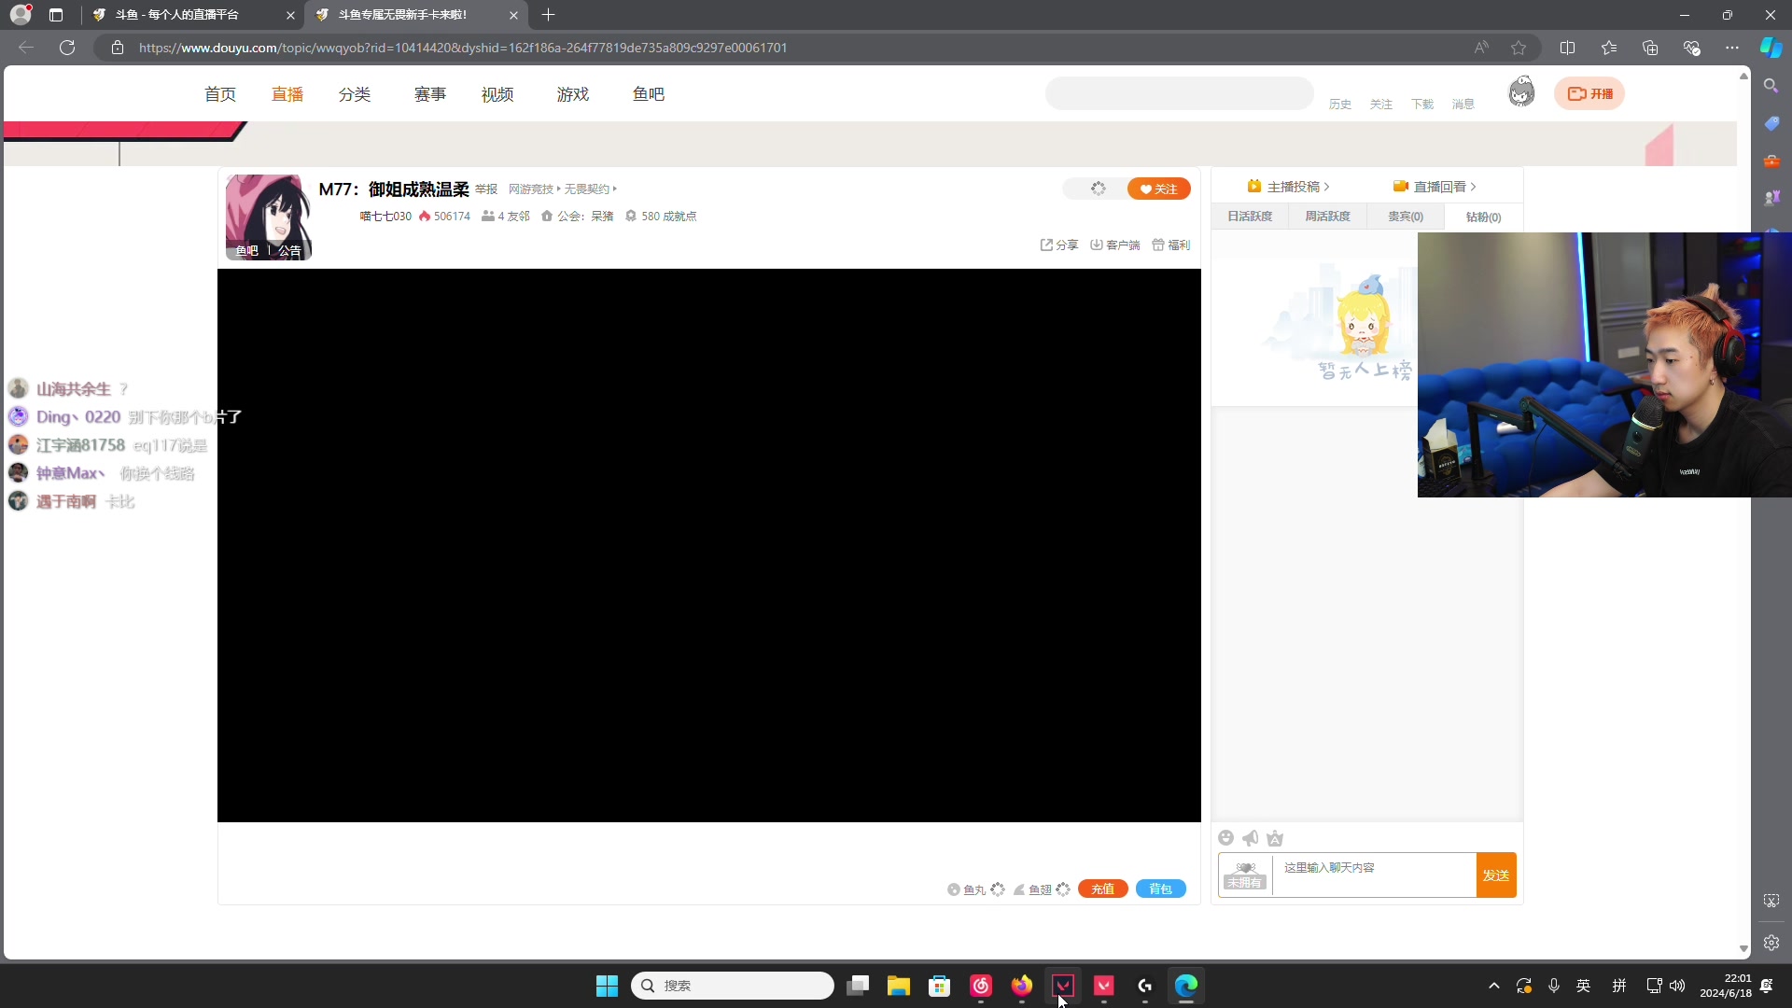Click the Douyu site search box
The width and height of the screenshot is (1792, 1008).
point(1180,93)
